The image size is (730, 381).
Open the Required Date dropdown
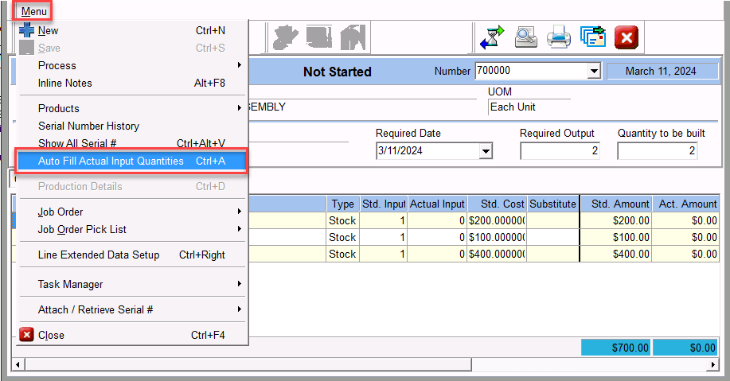pyautogui.click(x=485, y=151)
